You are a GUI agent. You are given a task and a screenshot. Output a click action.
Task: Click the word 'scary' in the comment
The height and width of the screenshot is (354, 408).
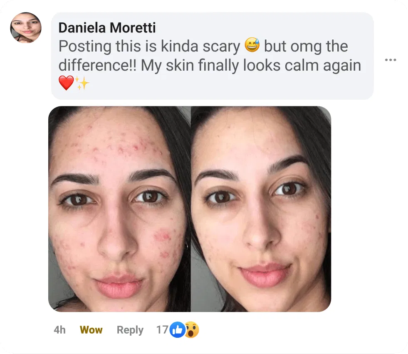pos(221,47)
